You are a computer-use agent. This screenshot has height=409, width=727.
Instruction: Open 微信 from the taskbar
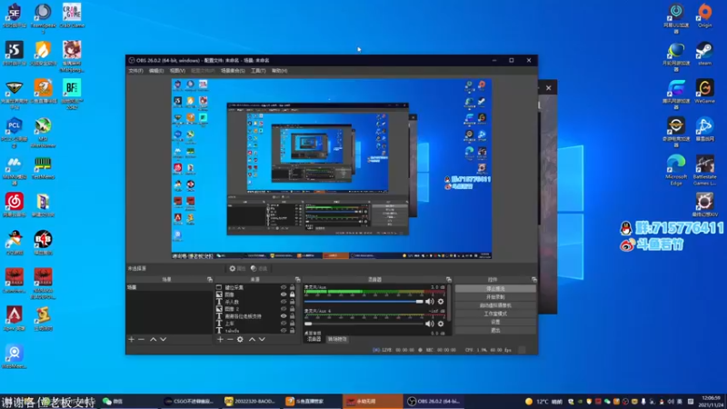pyautogui.click(x=130, y=401)
